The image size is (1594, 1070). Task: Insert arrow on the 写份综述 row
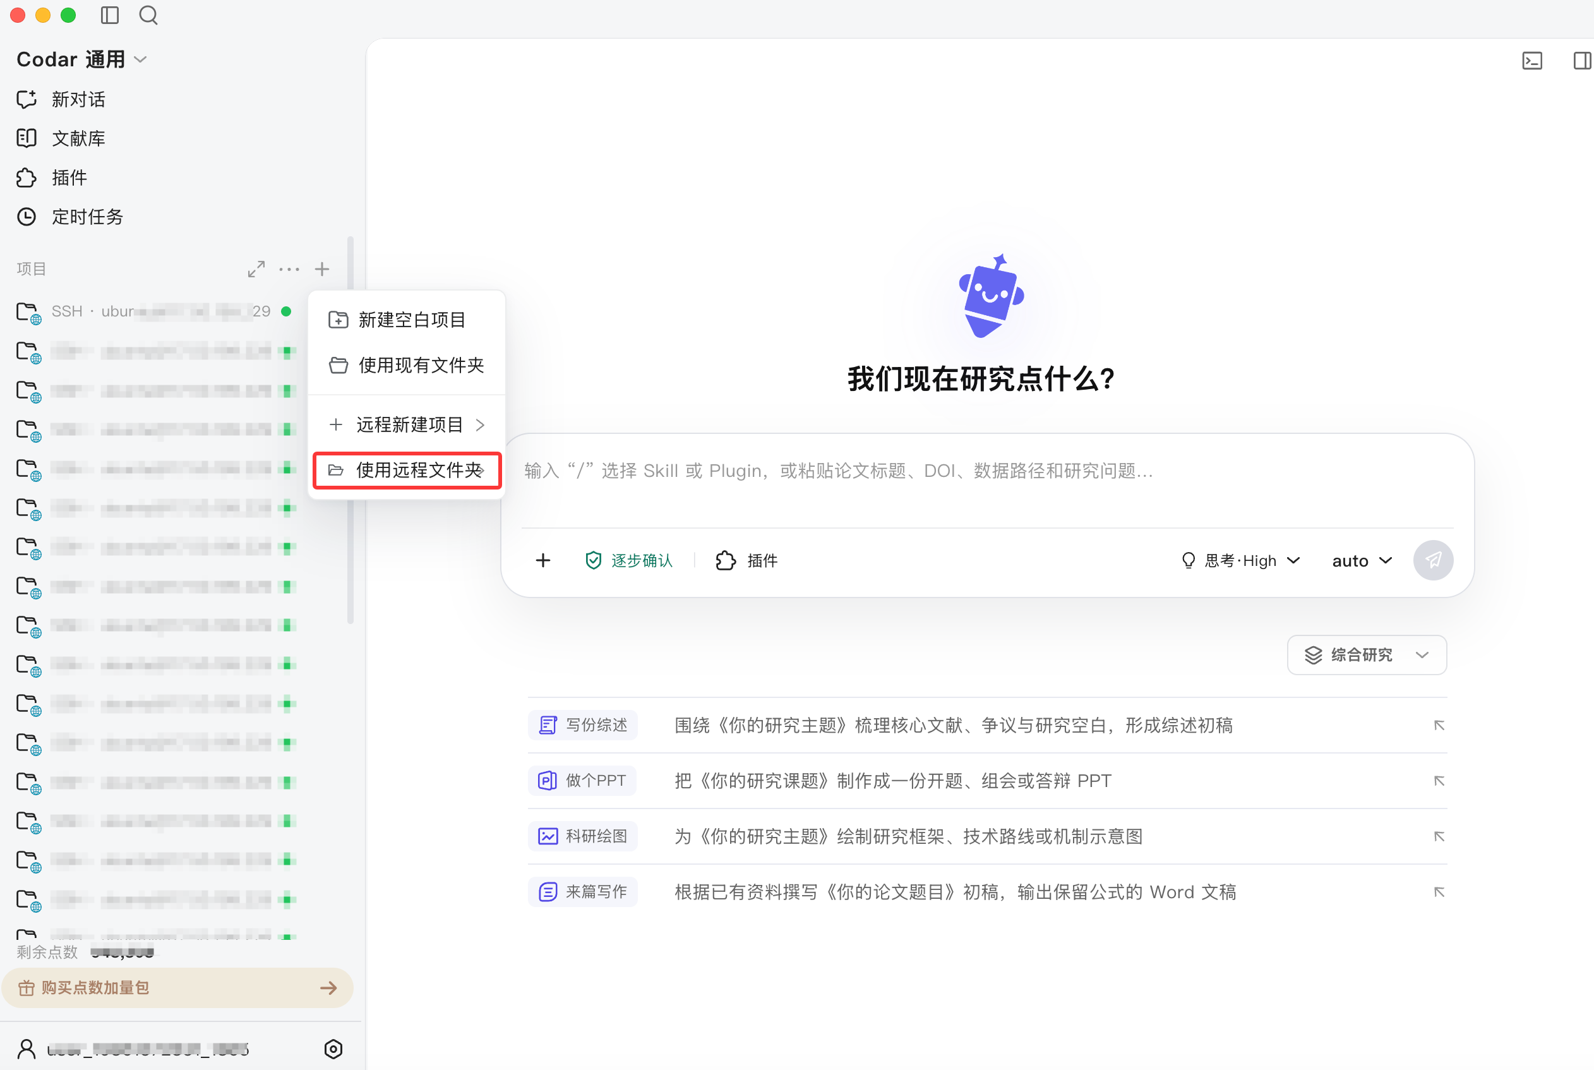click(x=1439, y=724)
